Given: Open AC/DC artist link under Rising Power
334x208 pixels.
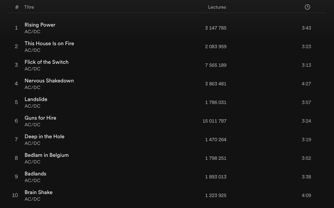Looking at the screenshot, I should point(32,32).
